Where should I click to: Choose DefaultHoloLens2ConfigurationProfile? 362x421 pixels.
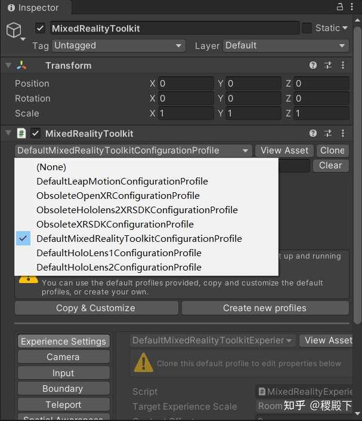(146, 267)
